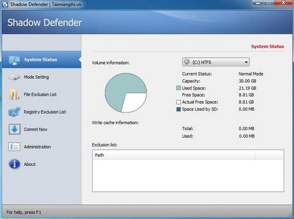Click the shield icon in volume dropdown
This screenshot has height=219, width=294.
click(x=187, y=62)
